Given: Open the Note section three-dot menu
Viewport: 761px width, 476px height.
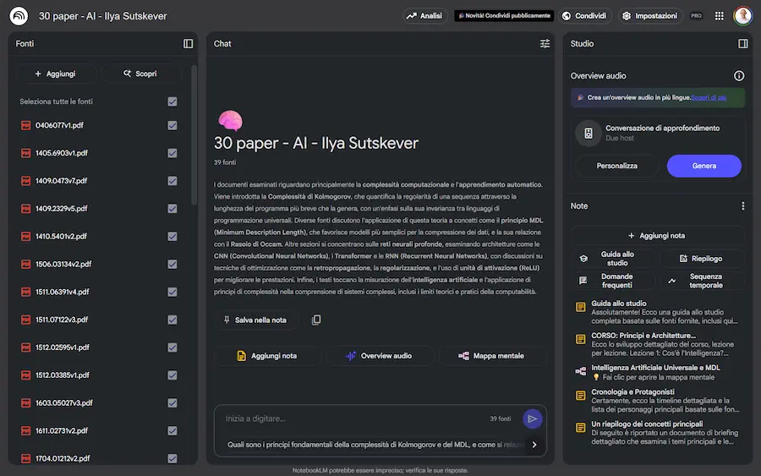Looking at the screenshot, I should coord(742,206).
